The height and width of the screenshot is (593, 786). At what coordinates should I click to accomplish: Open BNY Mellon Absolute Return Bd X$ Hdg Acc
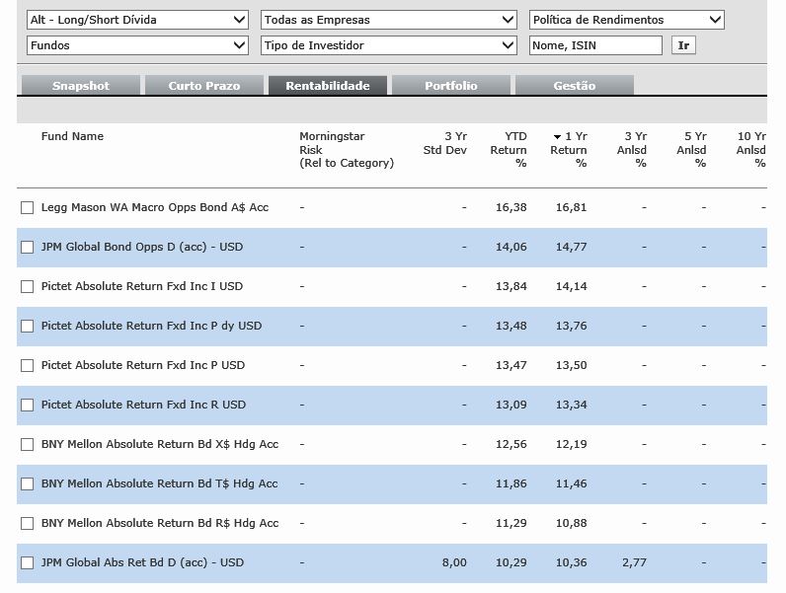tap(160, 444)
